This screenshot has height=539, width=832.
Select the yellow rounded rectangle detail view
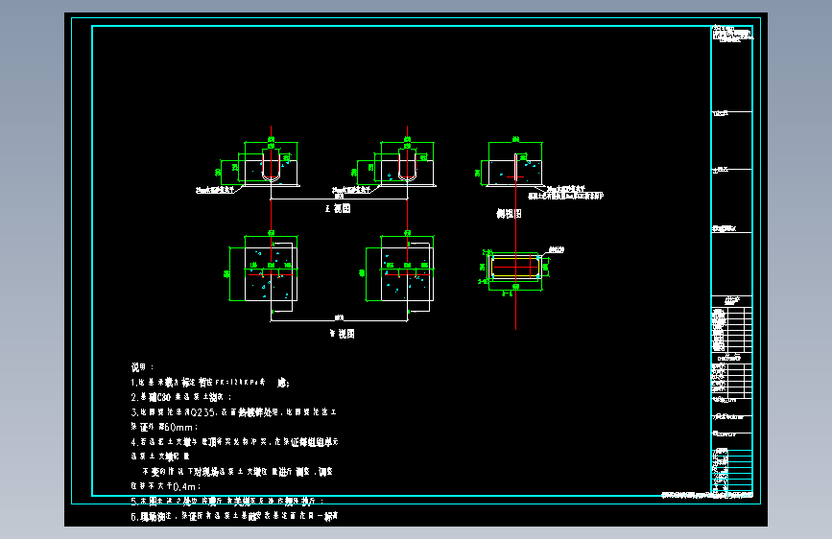[x=515, y=267]
